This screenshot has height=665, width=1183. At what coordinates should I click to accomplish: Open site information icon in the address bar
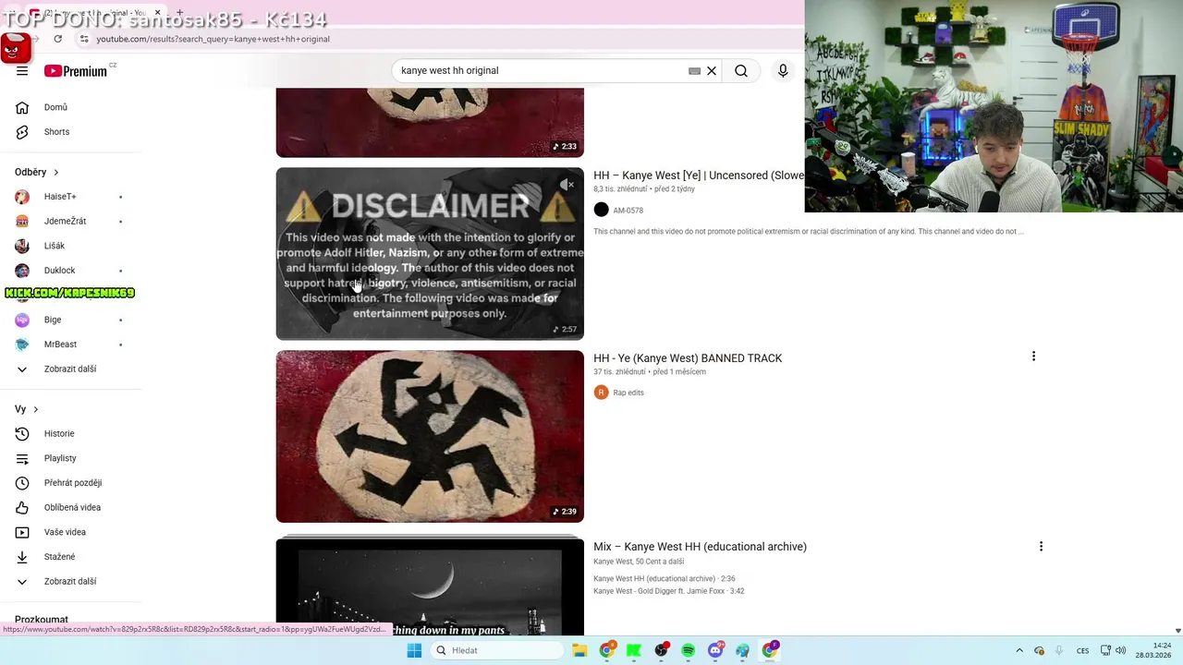click(84, 39)
